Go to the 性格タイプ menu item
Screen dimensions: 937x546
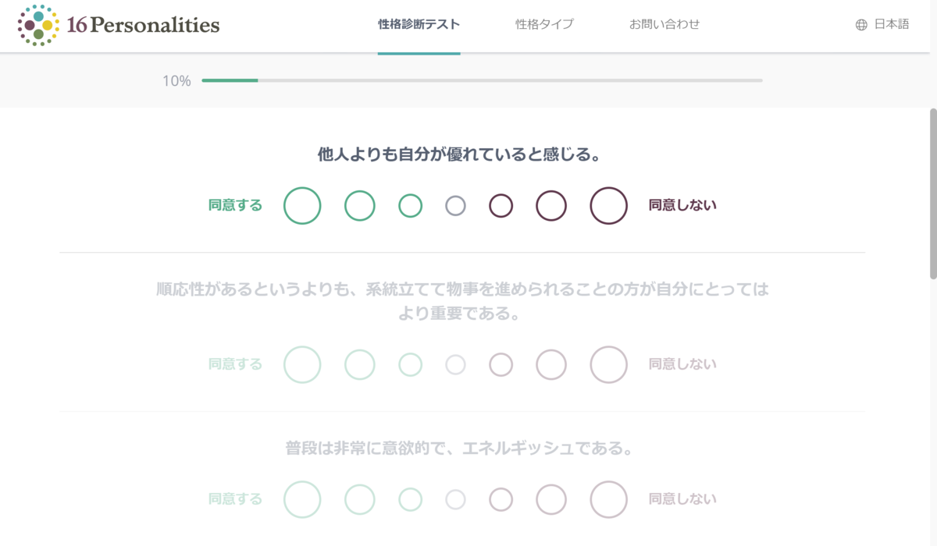(544, 24)
